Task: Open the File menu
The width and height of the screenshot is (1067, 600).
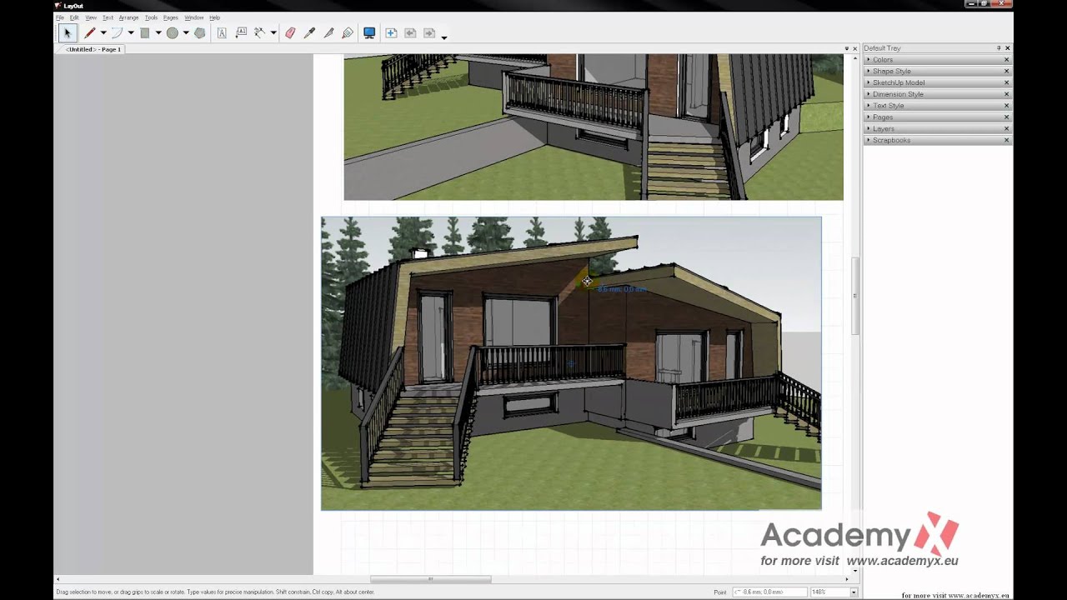Action: [59, 17]
